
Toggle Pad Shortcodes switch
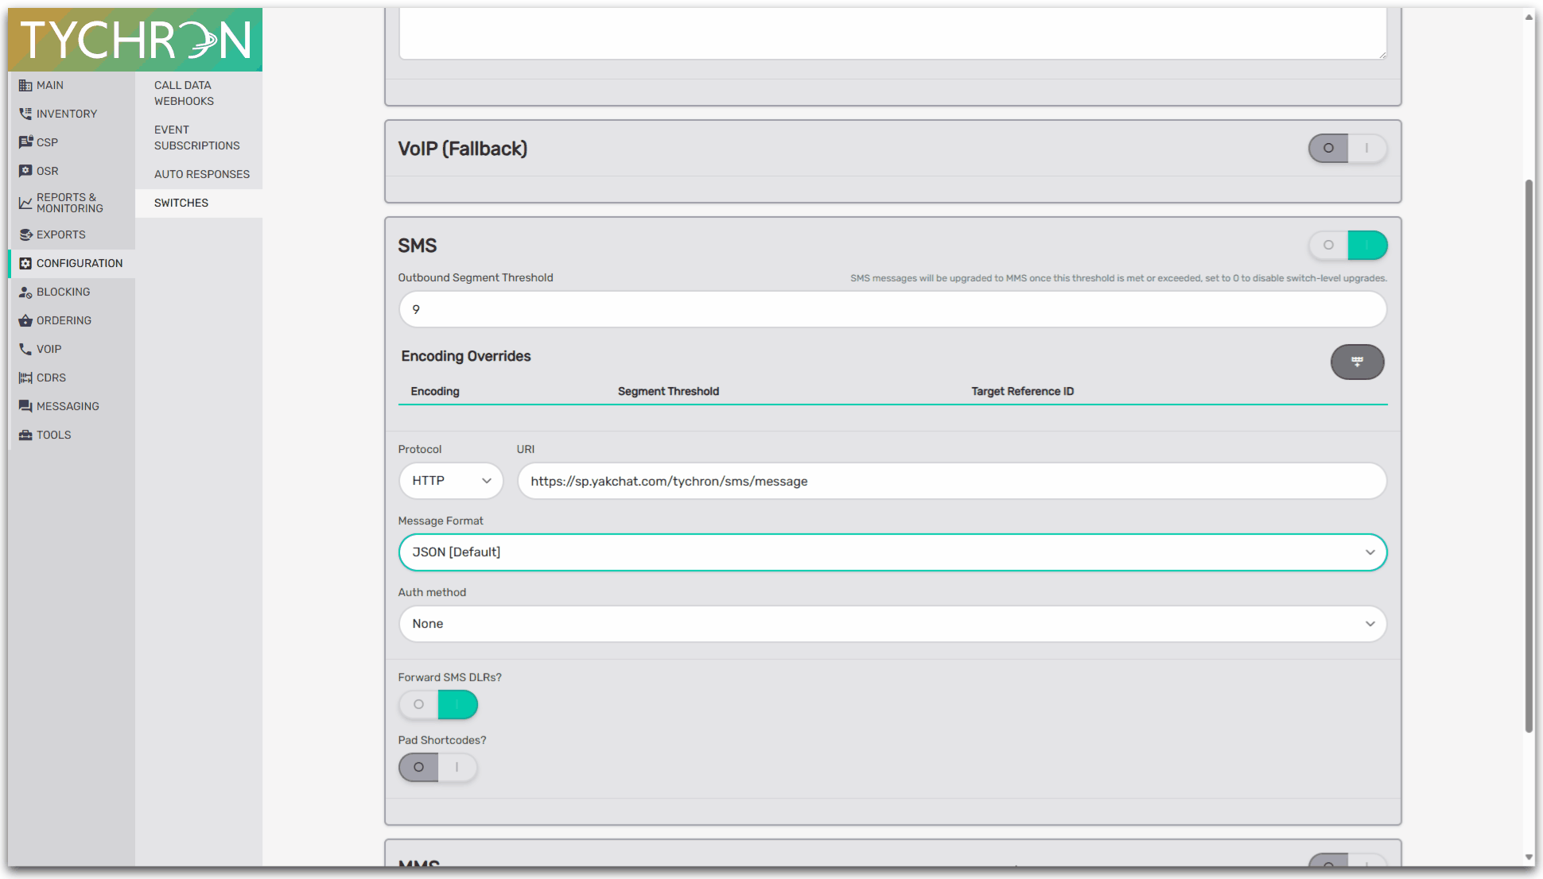[x=437, y=767]
